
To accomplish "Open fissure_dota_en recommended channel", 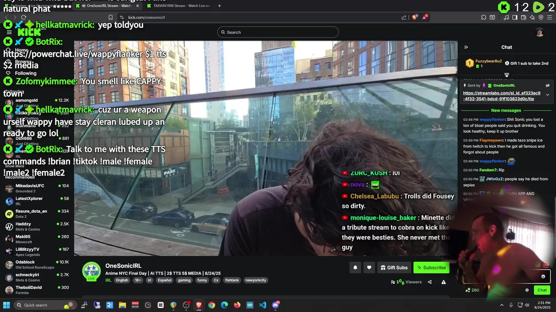I will 37,214.
